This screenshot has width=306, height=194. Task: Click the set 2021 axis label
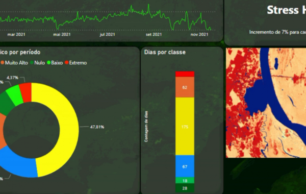[x=154, y=35]
